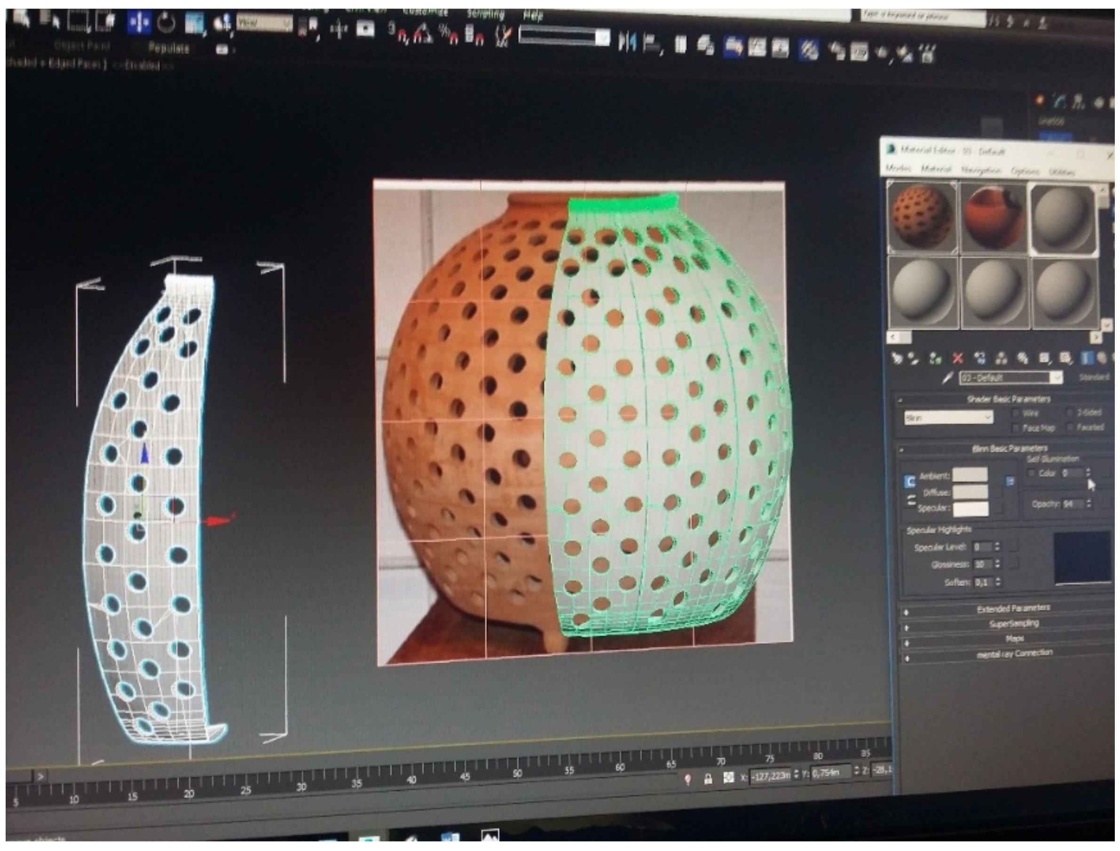Viewport: 1120px width, 851px height.
Task: Click the Angle Snap toggle icon
Action: click(x=422, y=34)
